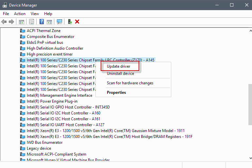The image size is (252, 168).
Task: Select Serial IO I2C Host Controller - A160
Action: coord(63,113)
